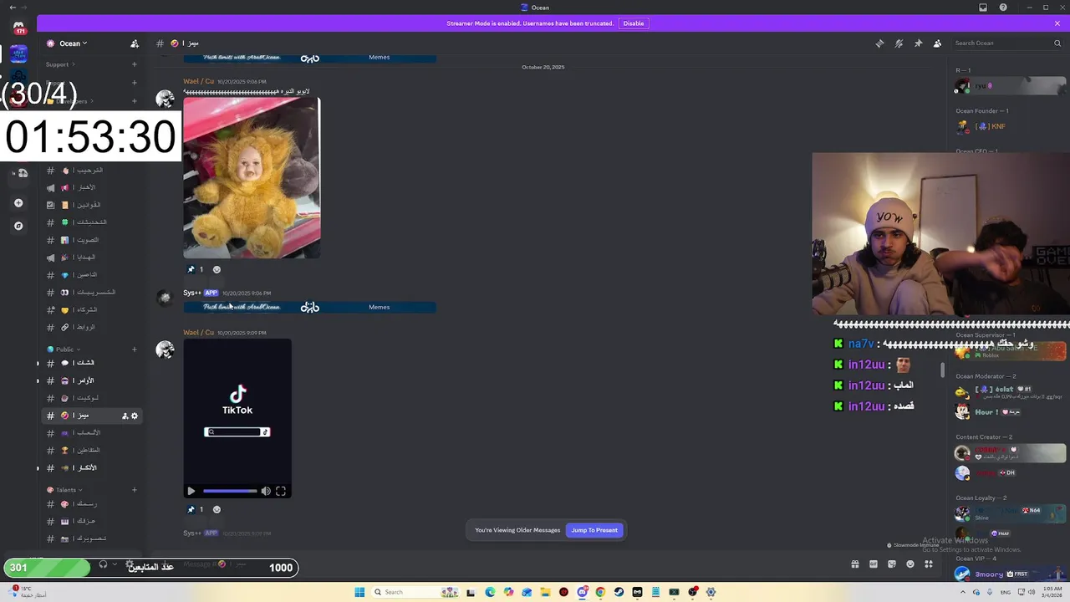The height and width of the screenshot is (602, 1070).
Task: Open the الداعمين channel
Action: click(92, 275)
